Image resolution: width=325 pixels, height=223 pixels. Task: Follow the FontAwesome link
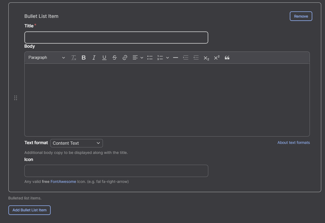click(x=63, y=182)
